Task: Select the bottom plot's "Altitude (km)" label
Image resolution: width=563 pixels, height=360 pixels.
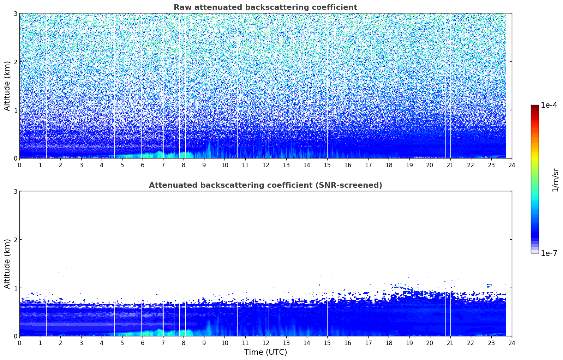Action: coord(7,264)
